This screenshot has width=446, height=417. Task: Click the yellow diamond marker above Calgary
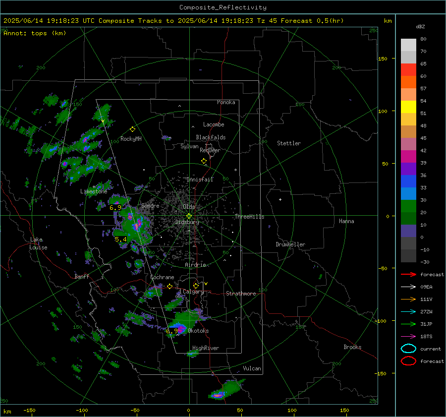click(x=196, y=286)
